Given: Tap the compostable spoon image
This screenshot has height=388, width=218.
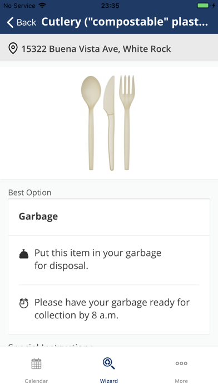Looking at the screenshot, I should pos(91,123).
